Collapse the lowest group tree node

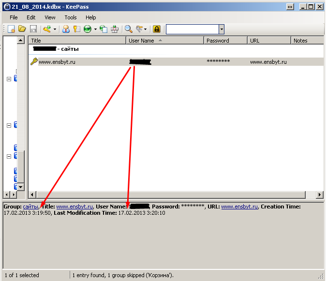(x=9, y=156)
